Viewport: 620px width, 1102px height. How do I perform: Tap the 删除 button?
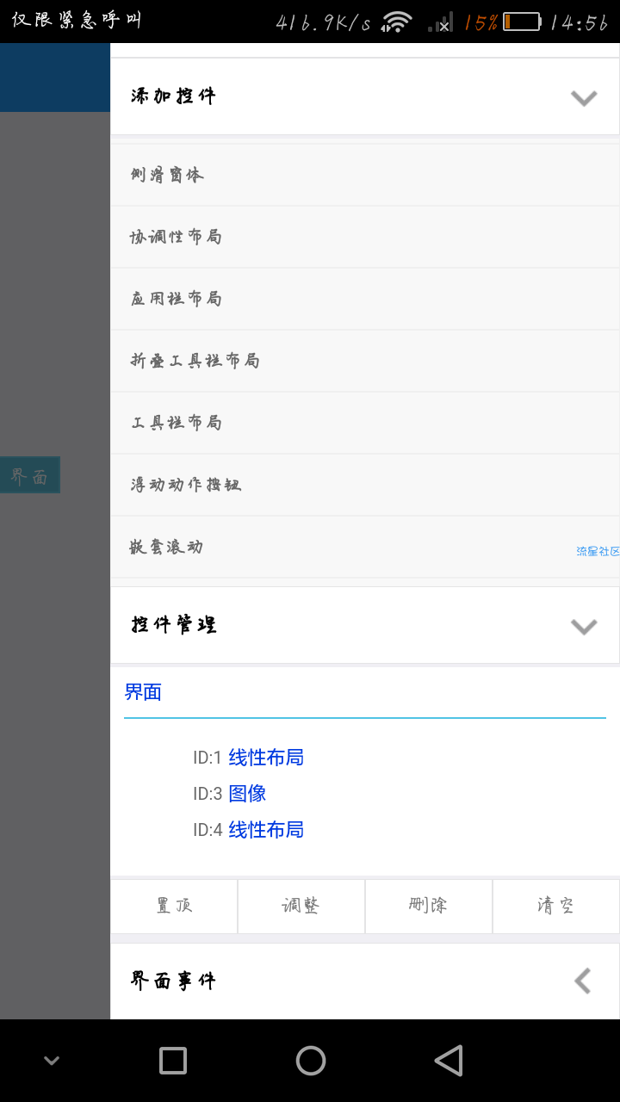(x=429, y=906)
